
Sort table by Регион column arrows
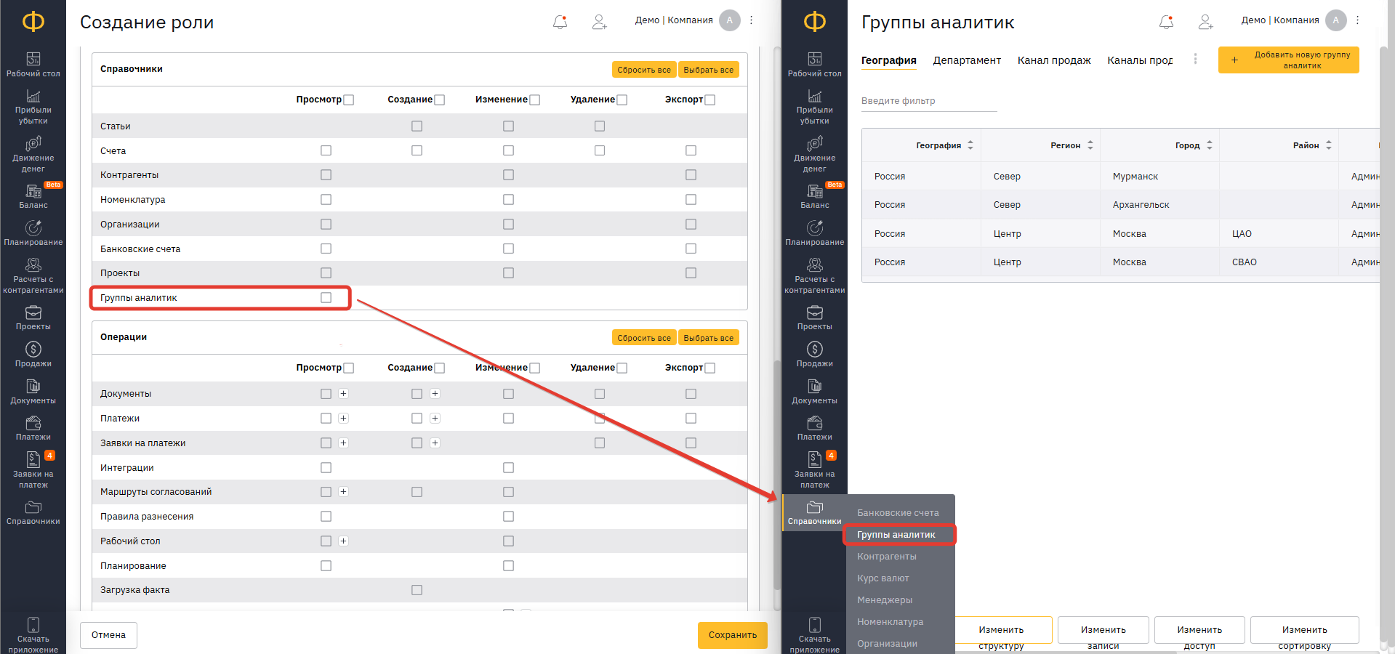[1090, 145]
